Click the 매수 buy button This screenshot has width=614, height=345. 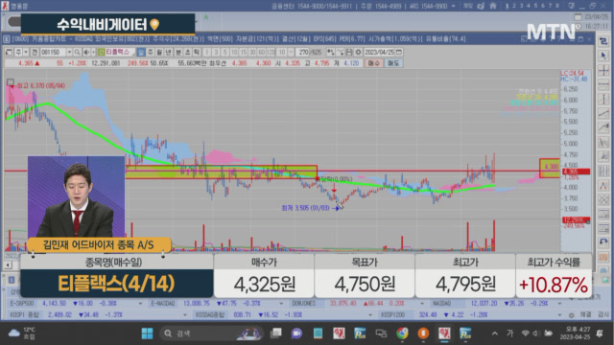click(374, 63)
